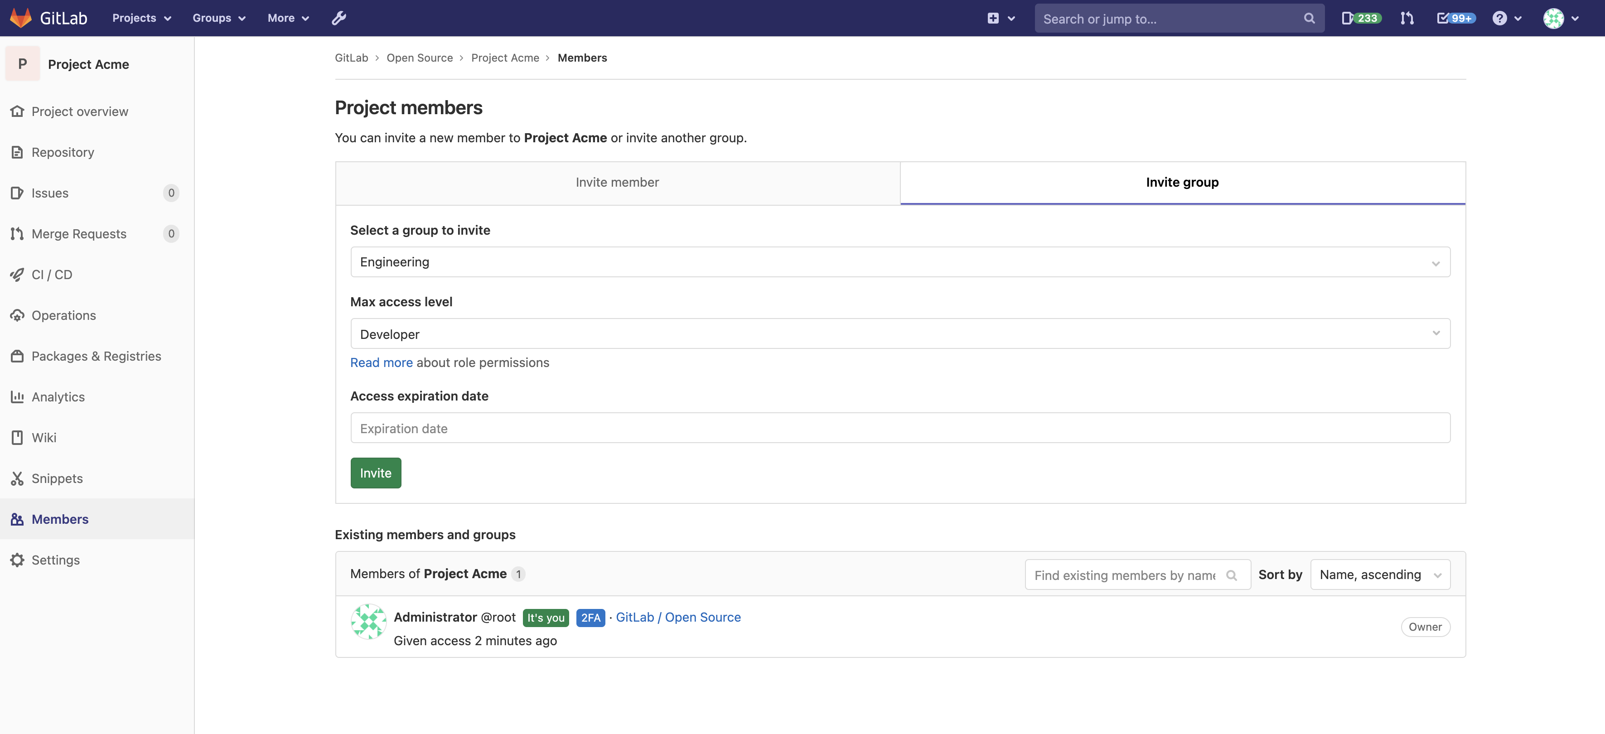This screenshot has height=734, width=1605.
Task: Open the Name, ascending sort dropdown
Action: 1380,575
